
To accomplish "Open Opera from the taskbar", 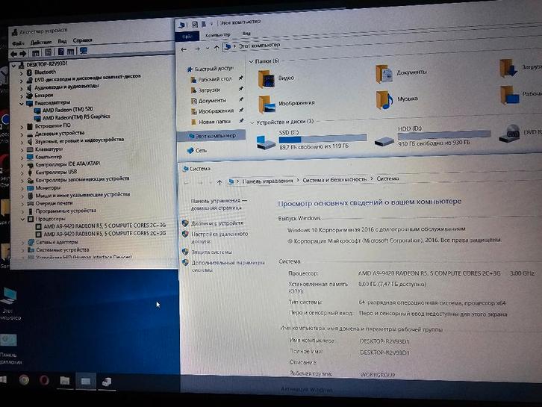I will (x=44, y=380).
